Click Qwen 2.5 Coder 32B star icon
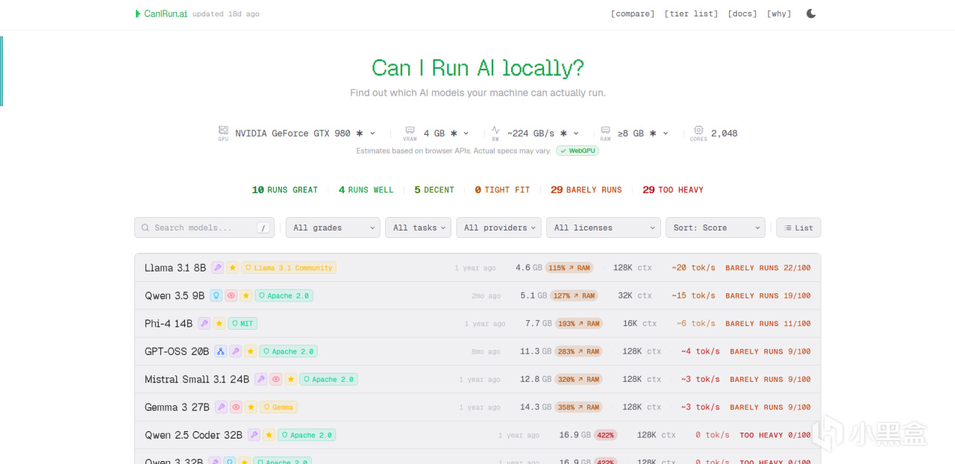955x464 pixels. pyautogui.click(x=269, y=435)
